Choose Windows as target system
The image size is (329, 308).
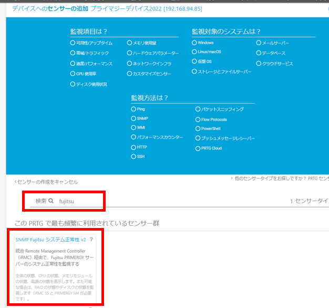point(194,43)
